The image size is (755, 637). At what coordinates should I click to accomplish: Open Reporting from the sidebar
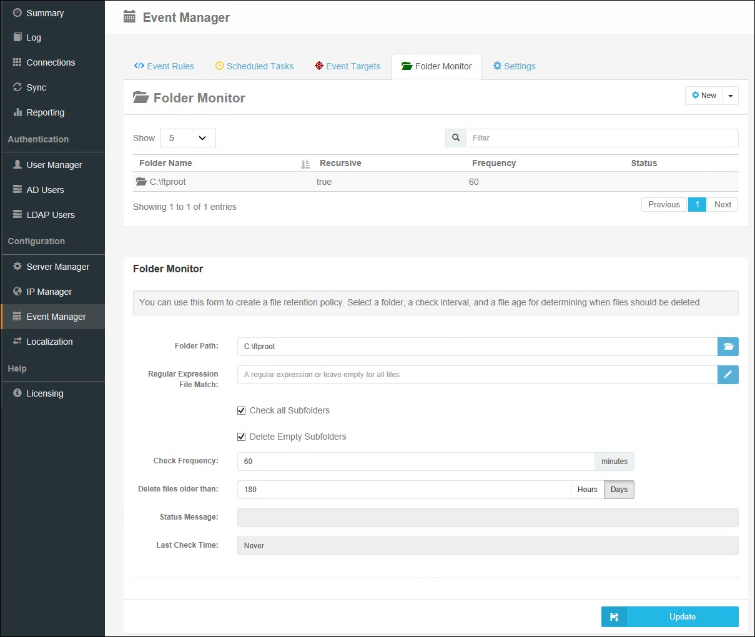tap(44, 112)
